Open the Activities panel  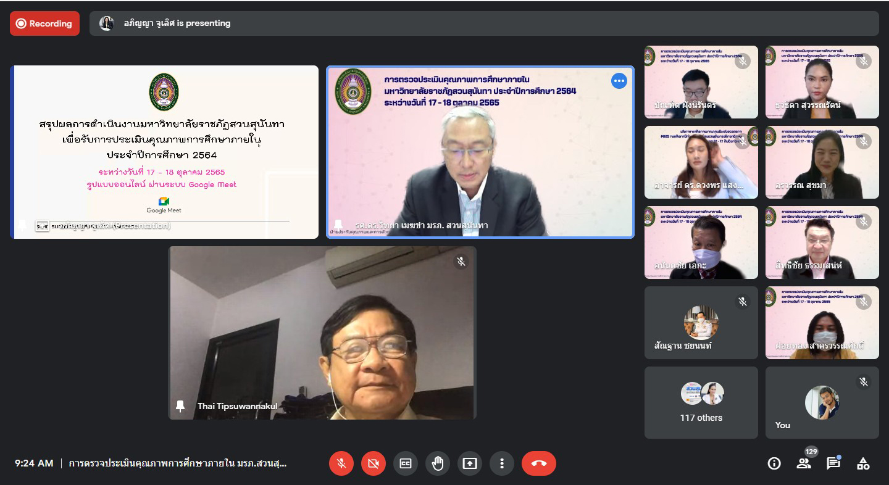pyautogui.click(x=863, y=463)
